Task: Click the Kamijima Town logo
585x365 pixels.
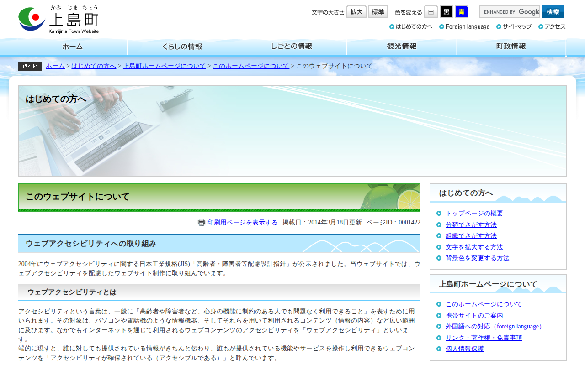Action: coord(58,19)
